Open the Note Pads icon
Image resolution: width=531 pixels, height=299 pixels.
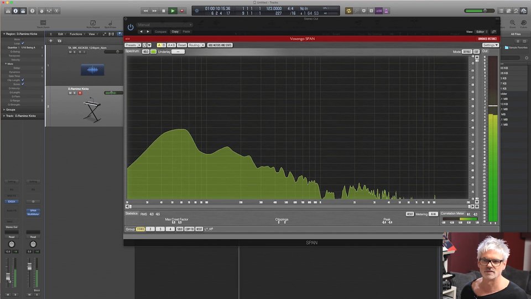(x=509, y=11)
